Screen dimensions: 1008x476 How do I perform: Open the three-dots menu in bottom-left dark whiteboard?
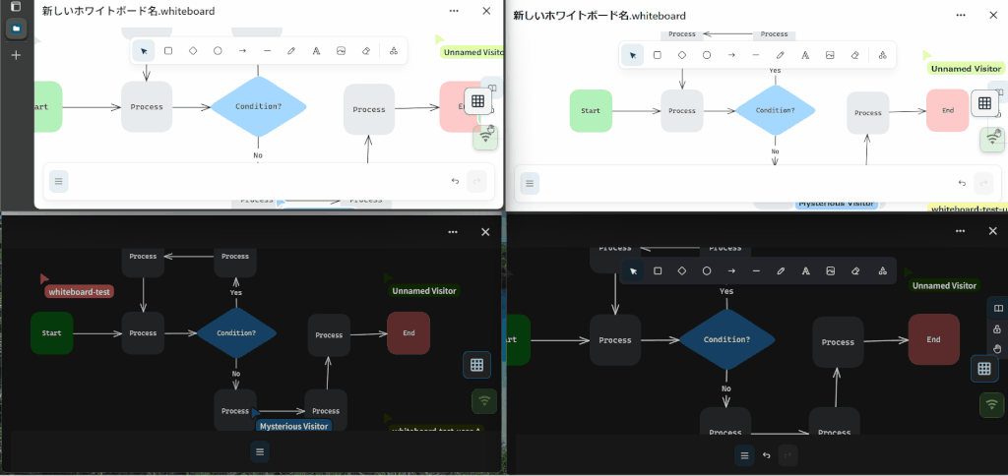point(453,232)
